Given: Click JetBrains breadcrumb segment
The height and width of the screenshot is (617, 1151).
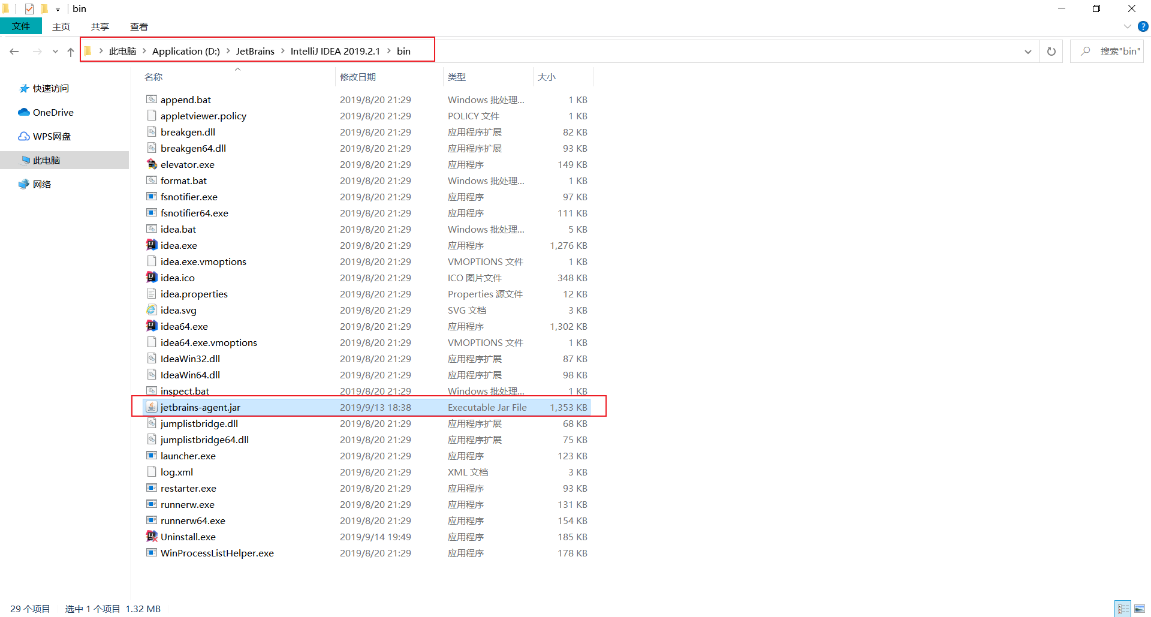Looking at the screenshot, I should (255, 51).
